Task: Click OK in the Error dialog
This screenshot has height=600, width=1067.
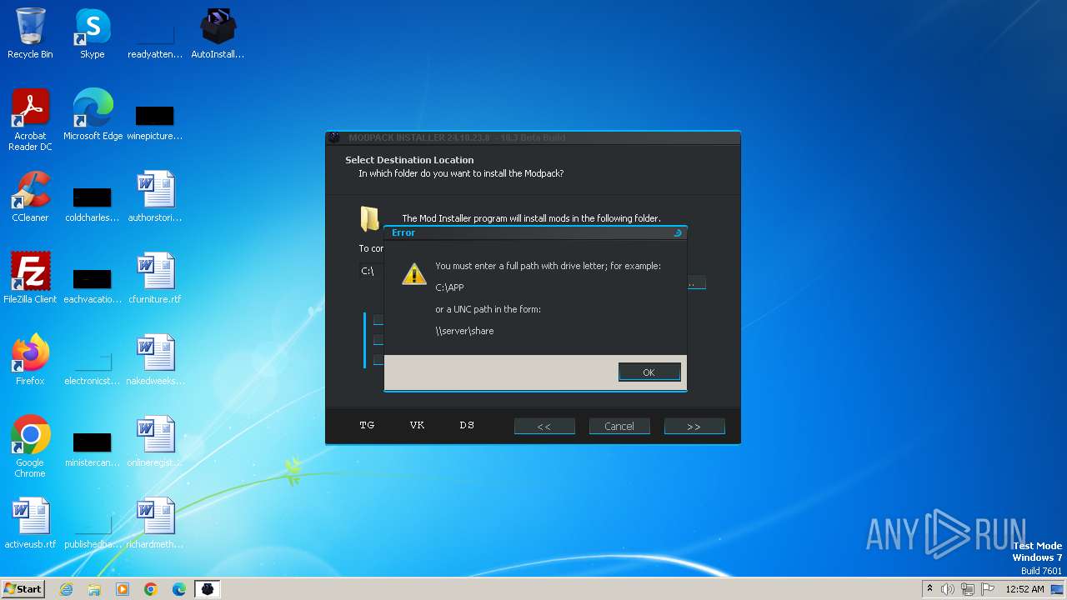Action: (649, 372)
